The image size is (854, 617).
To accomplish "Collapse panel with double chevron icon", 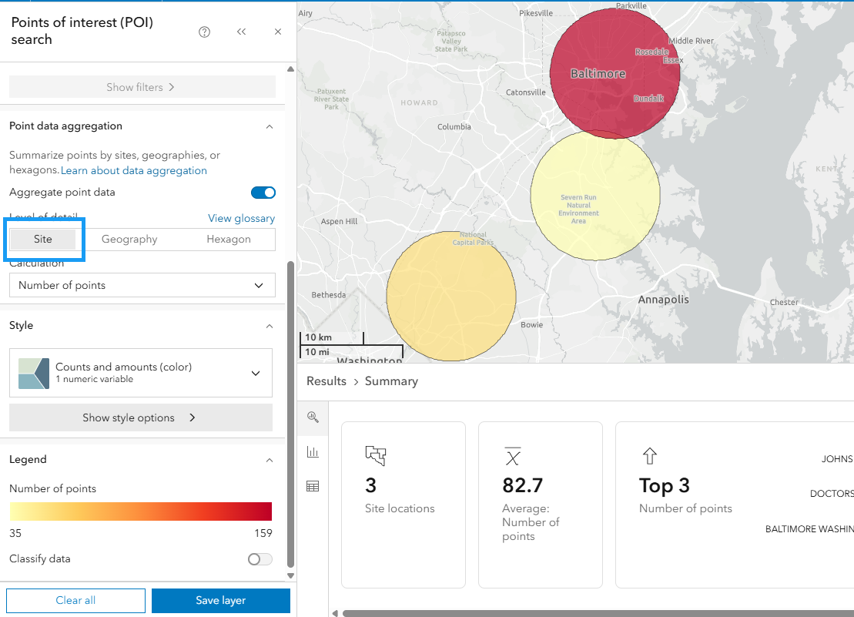I will pyautogui.click(x=241, y=32).
